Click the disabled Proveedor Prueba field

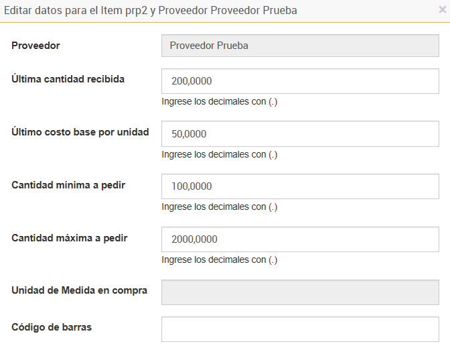pos(300,46)
